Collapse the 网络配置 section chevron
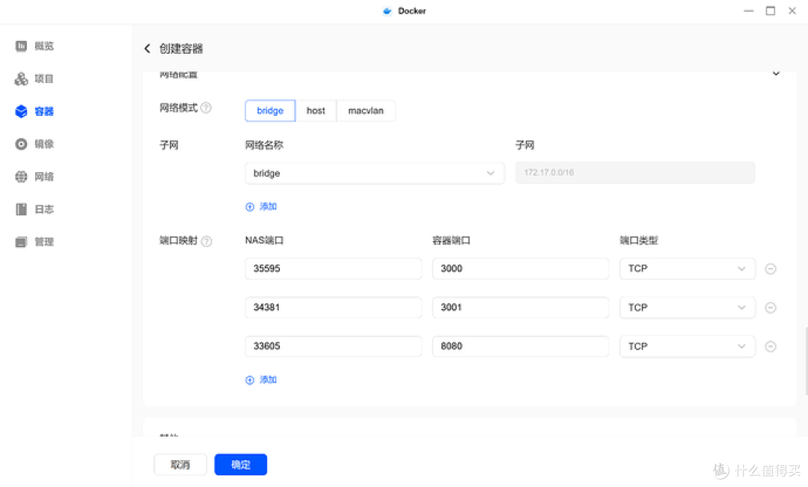808x487 pixels. pyautogui.click(x=776, y=73)
